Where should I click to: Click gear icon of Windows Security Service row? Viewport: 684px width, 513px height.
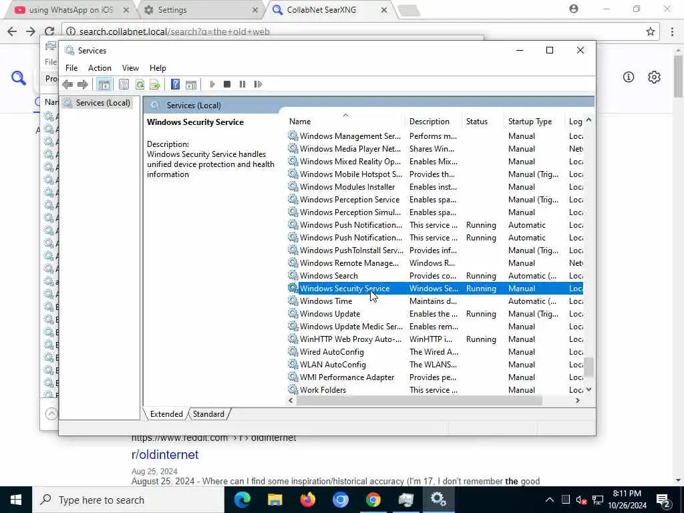pyautogui.click(x=293, y=288)
